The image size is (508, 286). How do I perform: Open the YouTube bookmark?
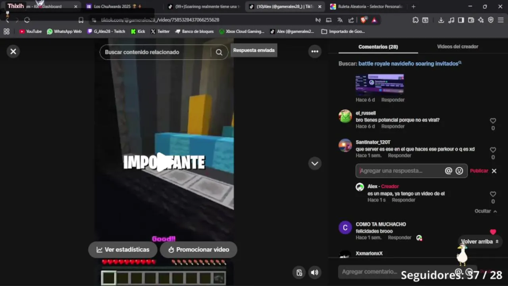pyautogui.click(x=31, y=31)
